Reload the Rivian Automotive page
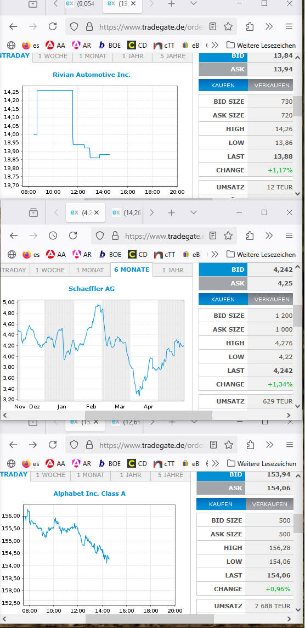The height and width of the screenshot is (628, 305). coord(53,27)
